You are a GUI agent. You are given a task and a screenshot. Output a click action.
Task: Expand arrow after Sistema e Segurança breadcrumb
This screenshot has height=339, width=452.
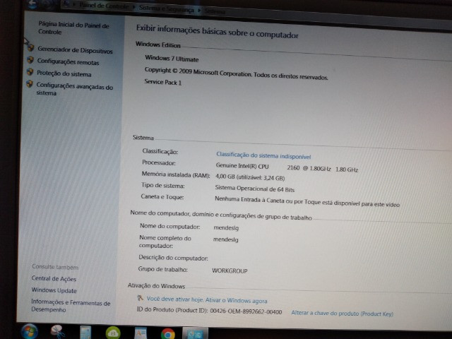click(x=199, y=11)
